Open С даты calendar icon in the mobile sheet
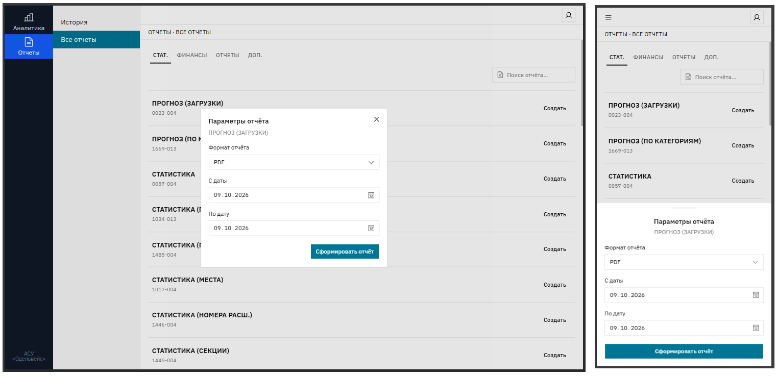Viewport: 777px width, 377px height. point(756,295)
